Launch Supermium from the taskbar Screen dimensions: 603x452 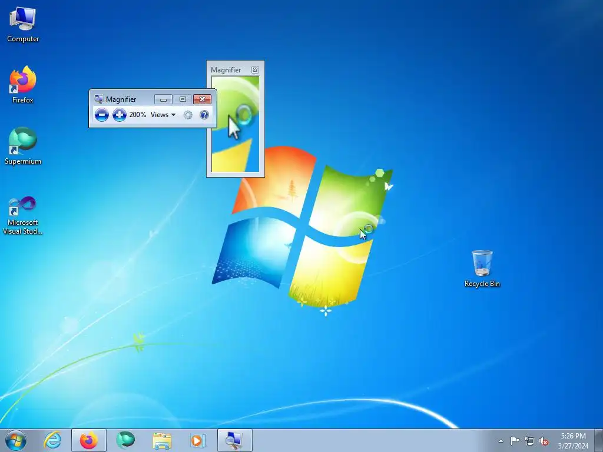pyautogui.click(x=125, y=440)
